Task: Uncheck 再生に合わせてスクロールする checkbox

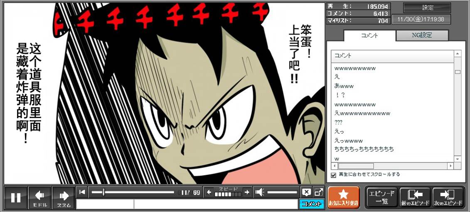Action: [333, 175]
